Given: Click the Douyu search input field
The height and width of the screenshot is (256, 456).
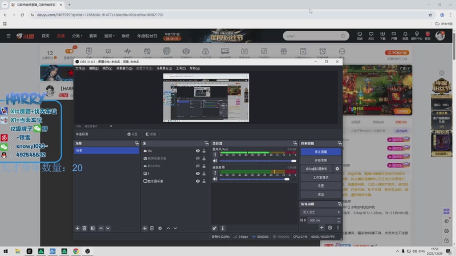Looking at the screenshot, I should point(312,36).
